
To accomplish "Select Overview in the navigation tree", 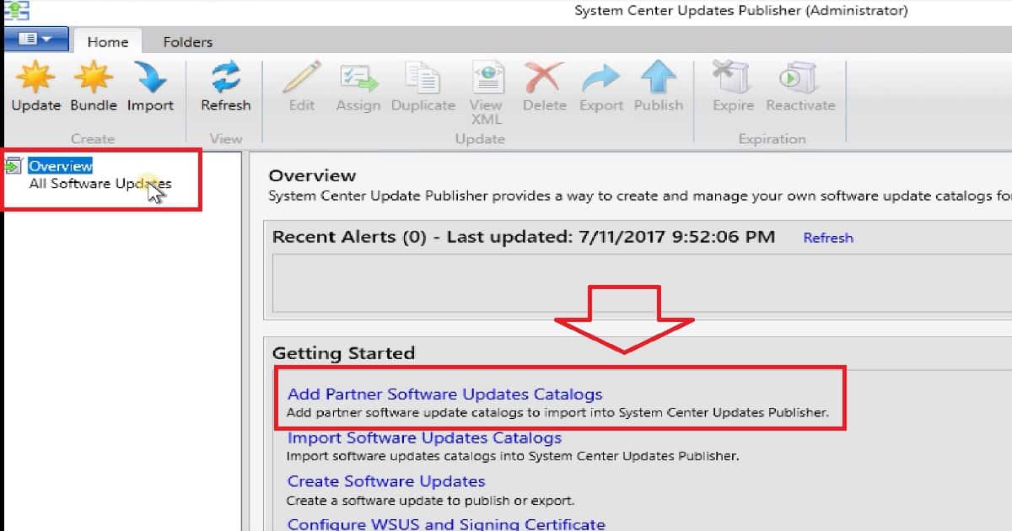I will [60, 166].
